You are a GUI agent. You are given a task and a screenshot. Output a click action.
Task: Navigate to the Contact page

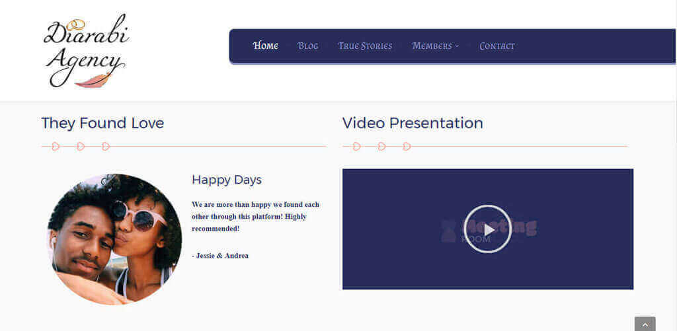click(497, 46)
